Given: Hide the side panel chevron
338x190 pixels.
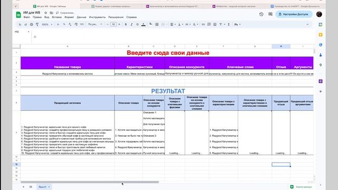Looking at the screenshot, I should pyautogui.click(x=321, y=185).
